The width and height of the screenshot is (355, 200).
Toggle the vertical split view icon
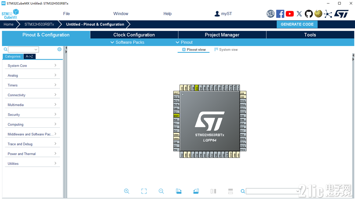[x=213, y=191]
